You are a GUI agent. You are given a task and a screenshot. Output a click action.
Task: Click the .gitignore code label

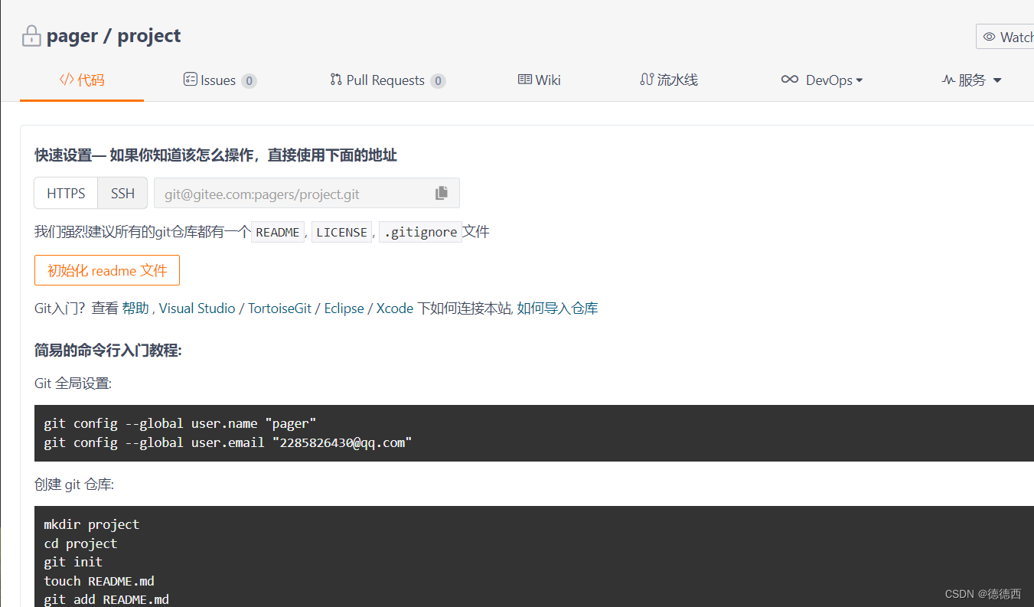420,233
